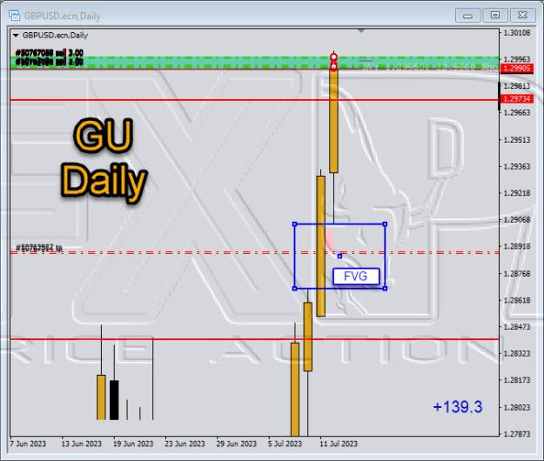
Task: Select the FVG label box
Action: 356,277
